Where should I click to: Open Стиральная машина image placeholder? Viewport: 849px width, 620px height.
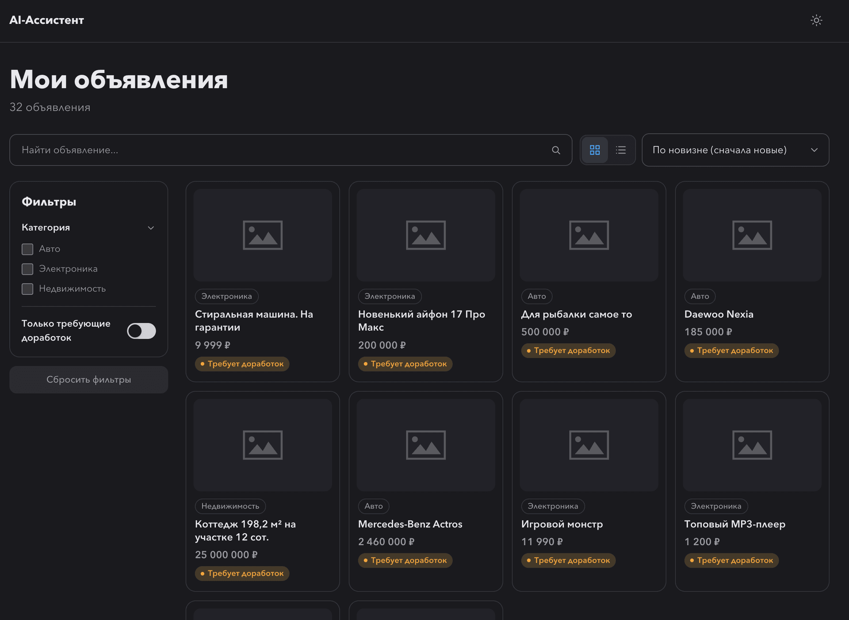click(x=263, y=235)
